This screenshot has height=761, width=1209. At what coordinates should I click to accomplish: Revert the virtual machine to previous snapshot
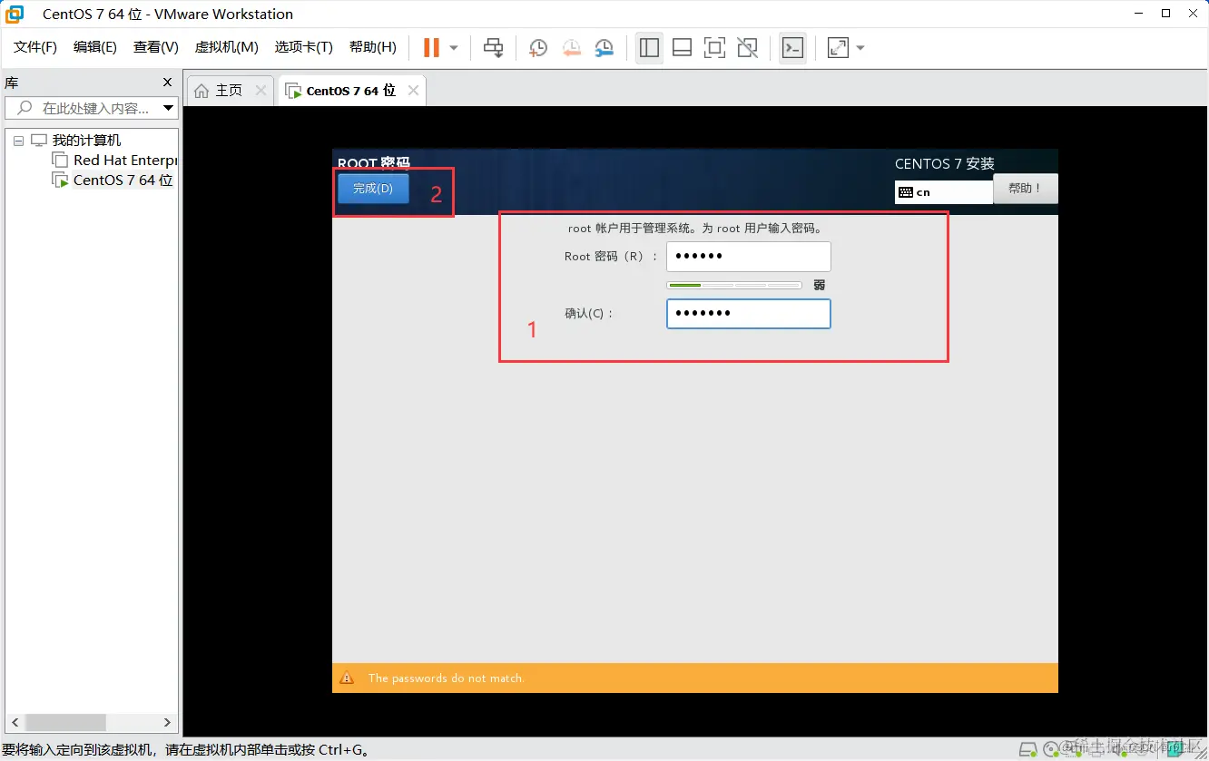(571, 47)
